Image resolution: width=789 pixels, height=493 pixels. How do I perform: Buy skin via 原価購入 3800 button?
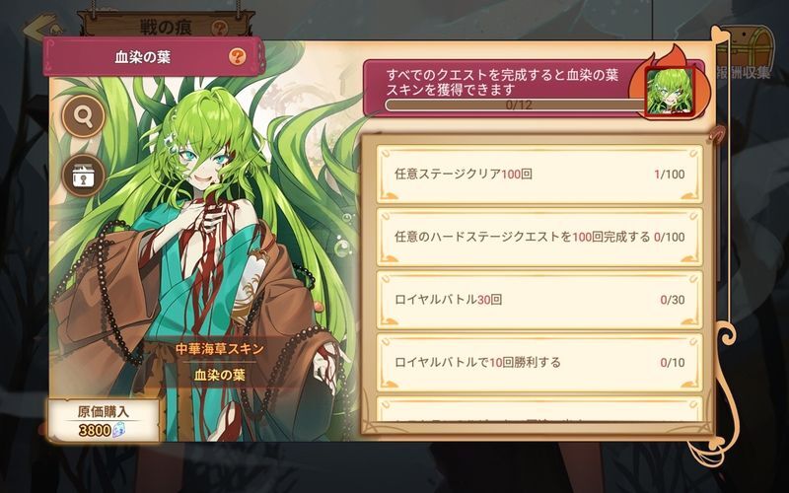[104, 421]
